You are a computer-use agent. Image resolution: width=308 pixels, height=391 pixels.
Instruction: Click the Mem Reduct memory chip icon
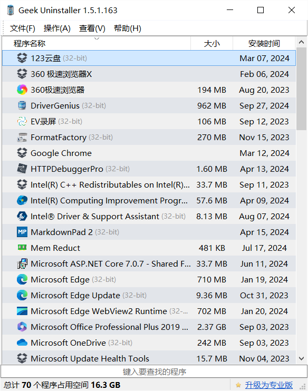pos(22,247)
